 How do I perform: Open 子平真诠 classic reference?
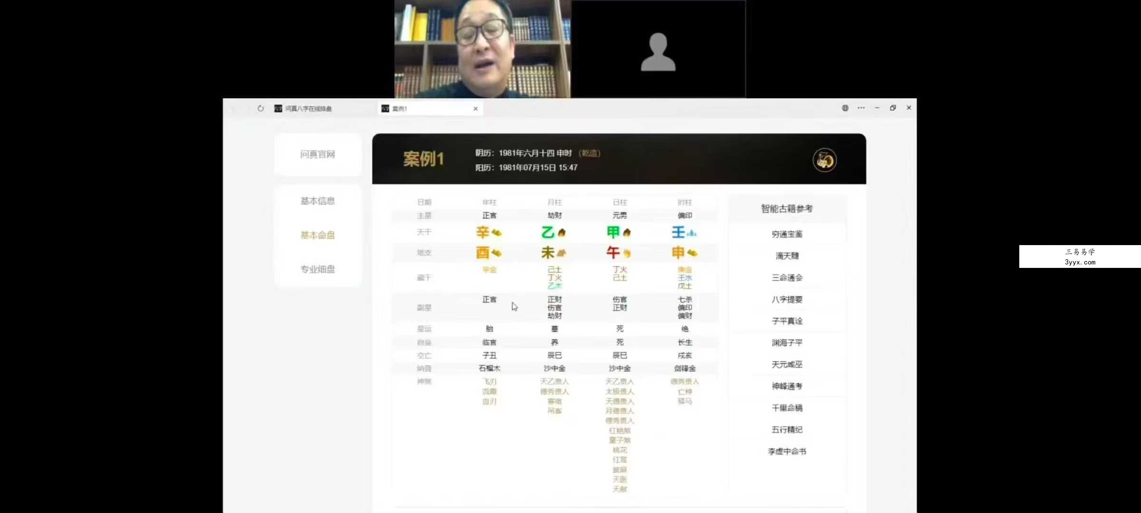(x=787, y=321)
